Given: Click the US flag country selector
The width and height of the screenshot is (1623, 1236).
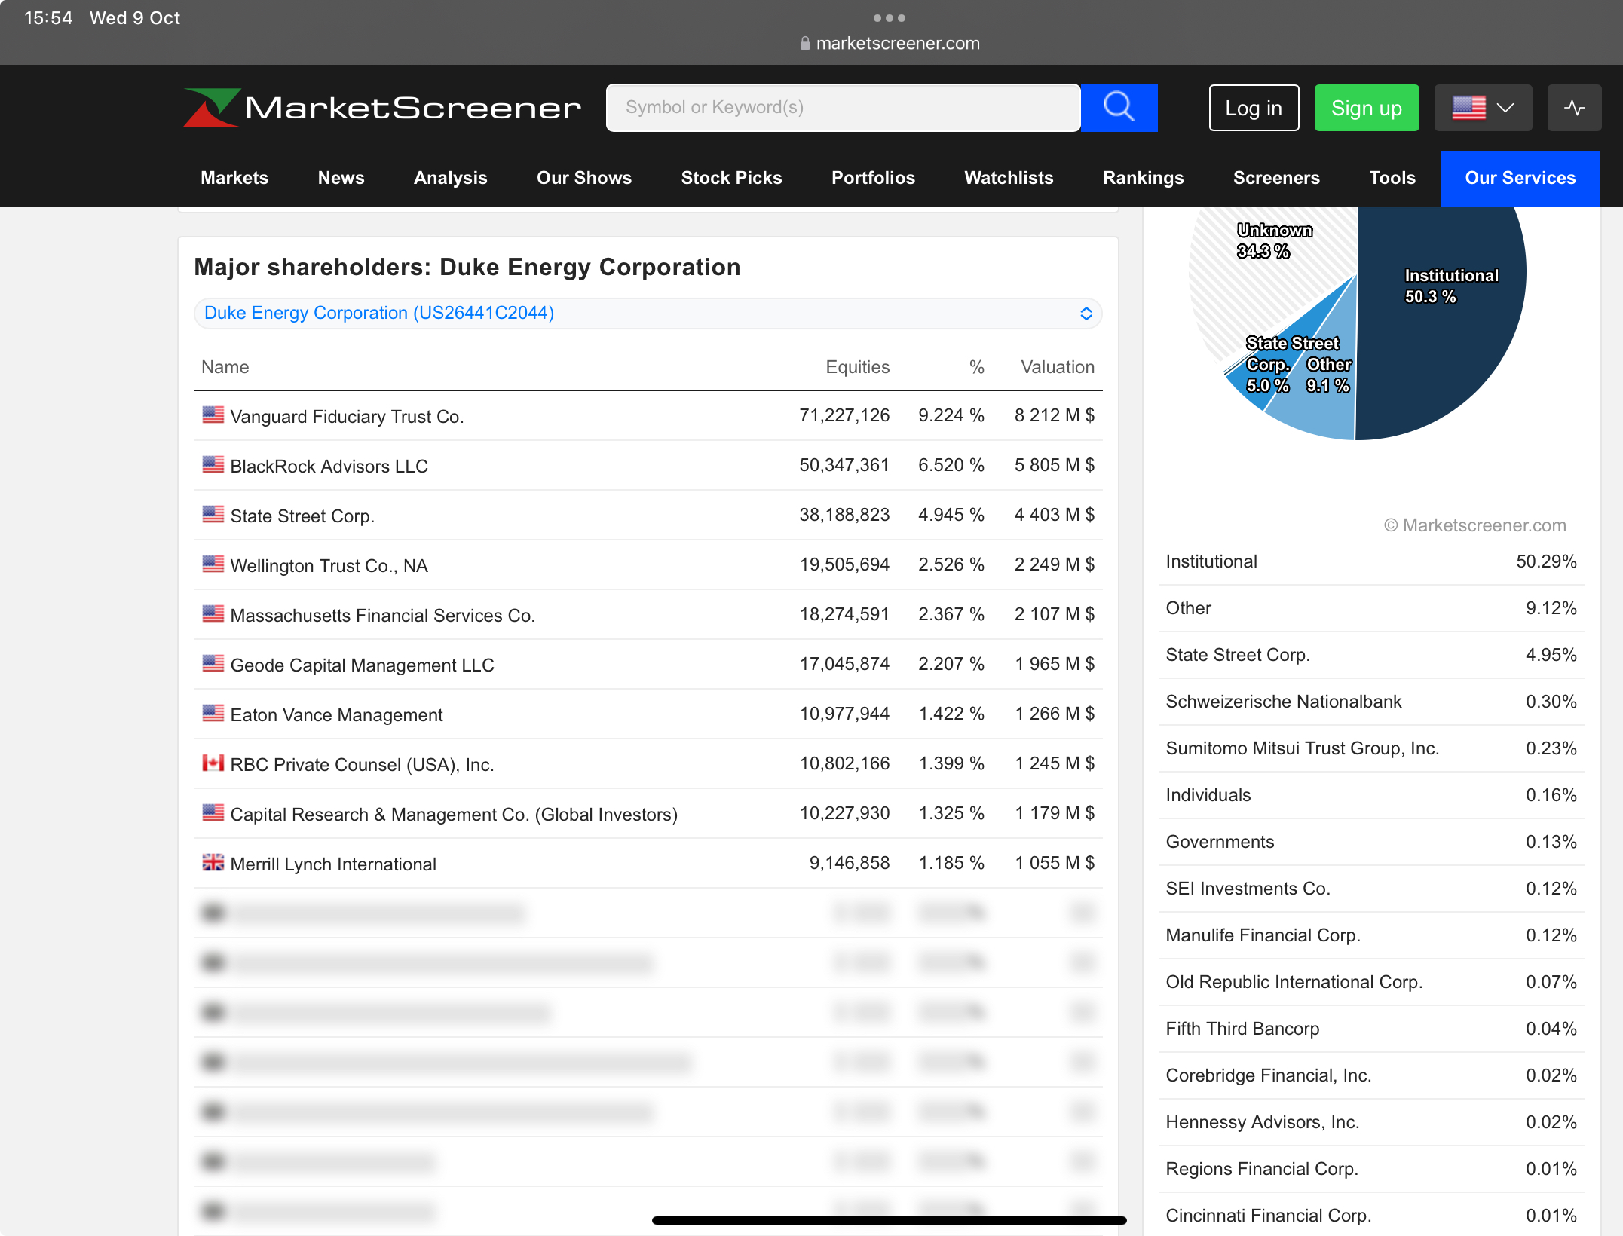Looking at the screenshot, I should 1483,108.
